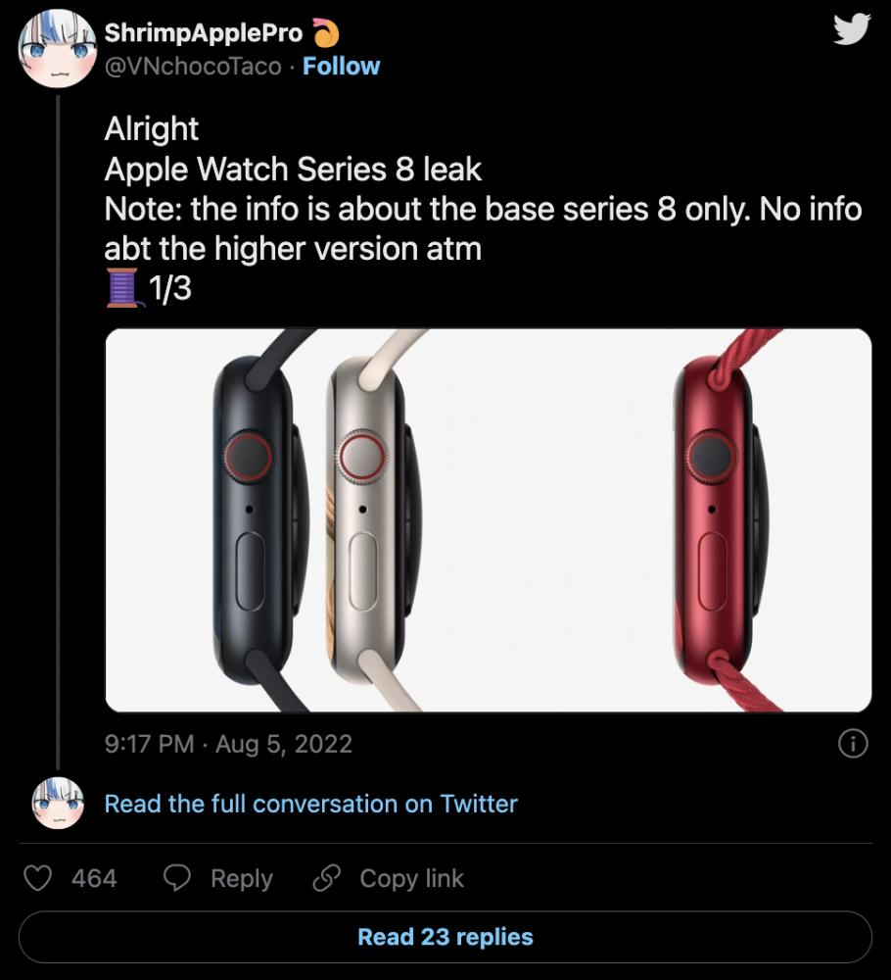This screenshot has height=980, width=891.
Task: Click the display name ShrimpApplePro
Action: (x=202, y=32)
